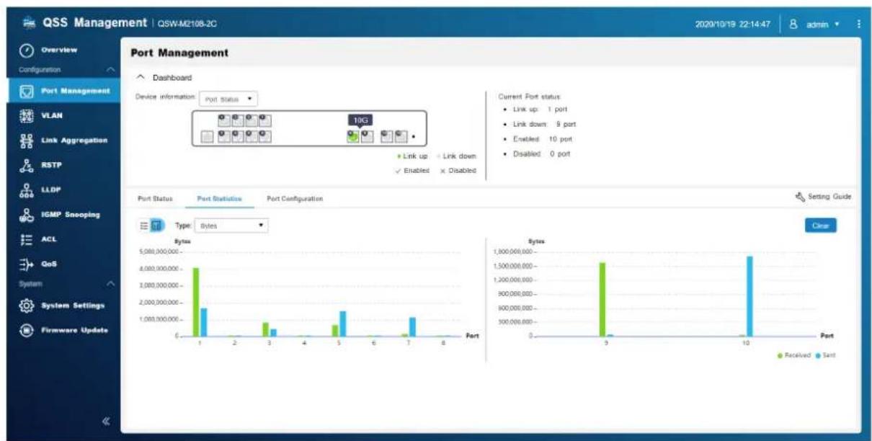Viewport: 872px width, 441px height.
Task: Switch statistics to list view icon
Action: [144, 226]
